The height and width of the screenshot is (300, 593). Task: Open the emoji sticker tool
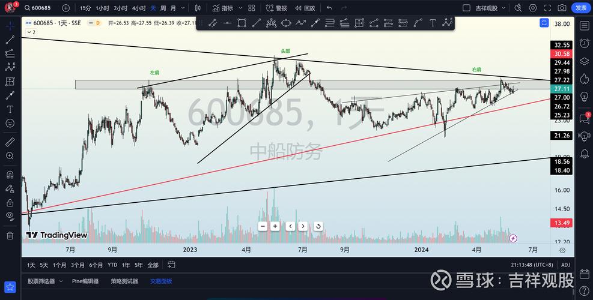[x=10, y=123]
